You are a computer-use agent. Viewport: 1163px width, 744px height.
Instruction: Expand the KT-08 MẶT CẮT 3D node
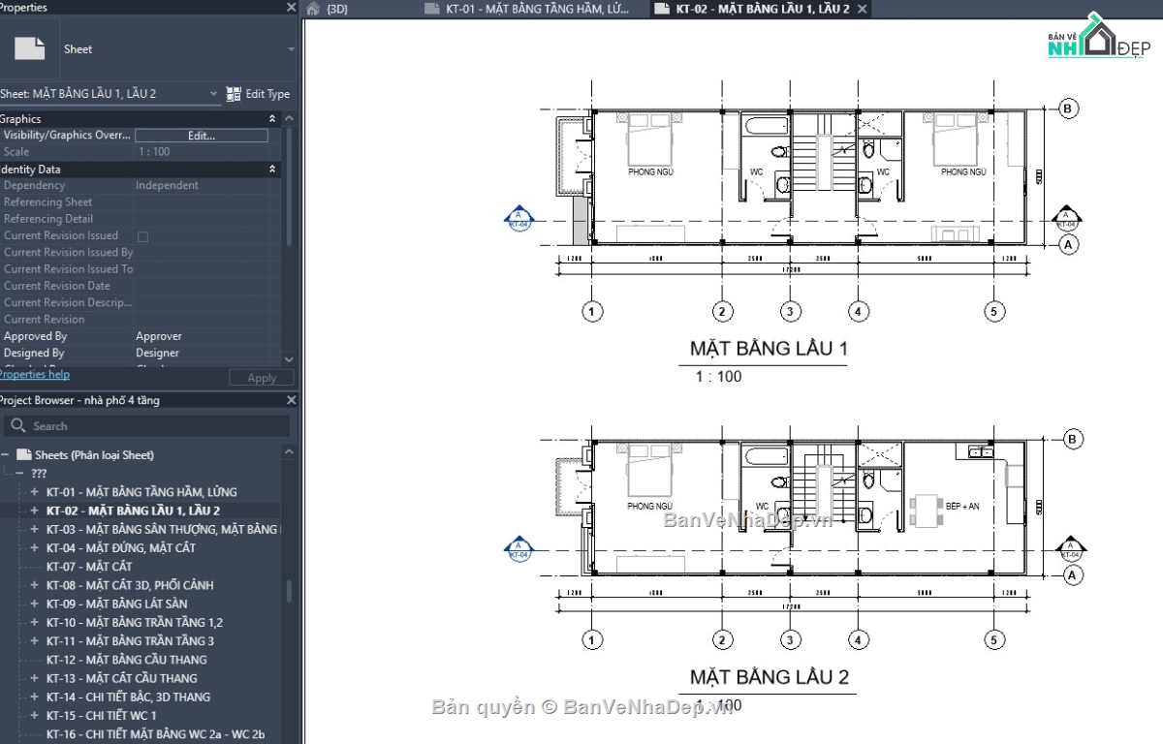point(35,585)
